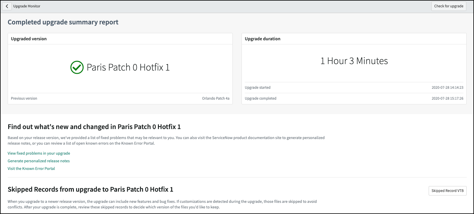This screenshot has height=214, width=474.
Task: Click the Check for upgrade button
Action: pos(449,6)
